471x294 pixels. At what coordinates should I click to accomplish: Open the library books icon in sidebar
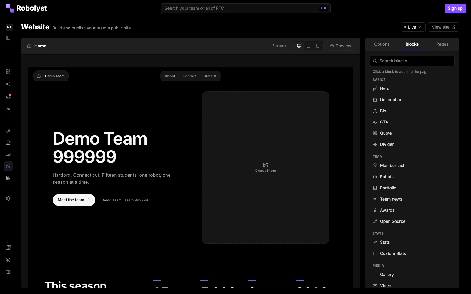(x=8, y=178)
